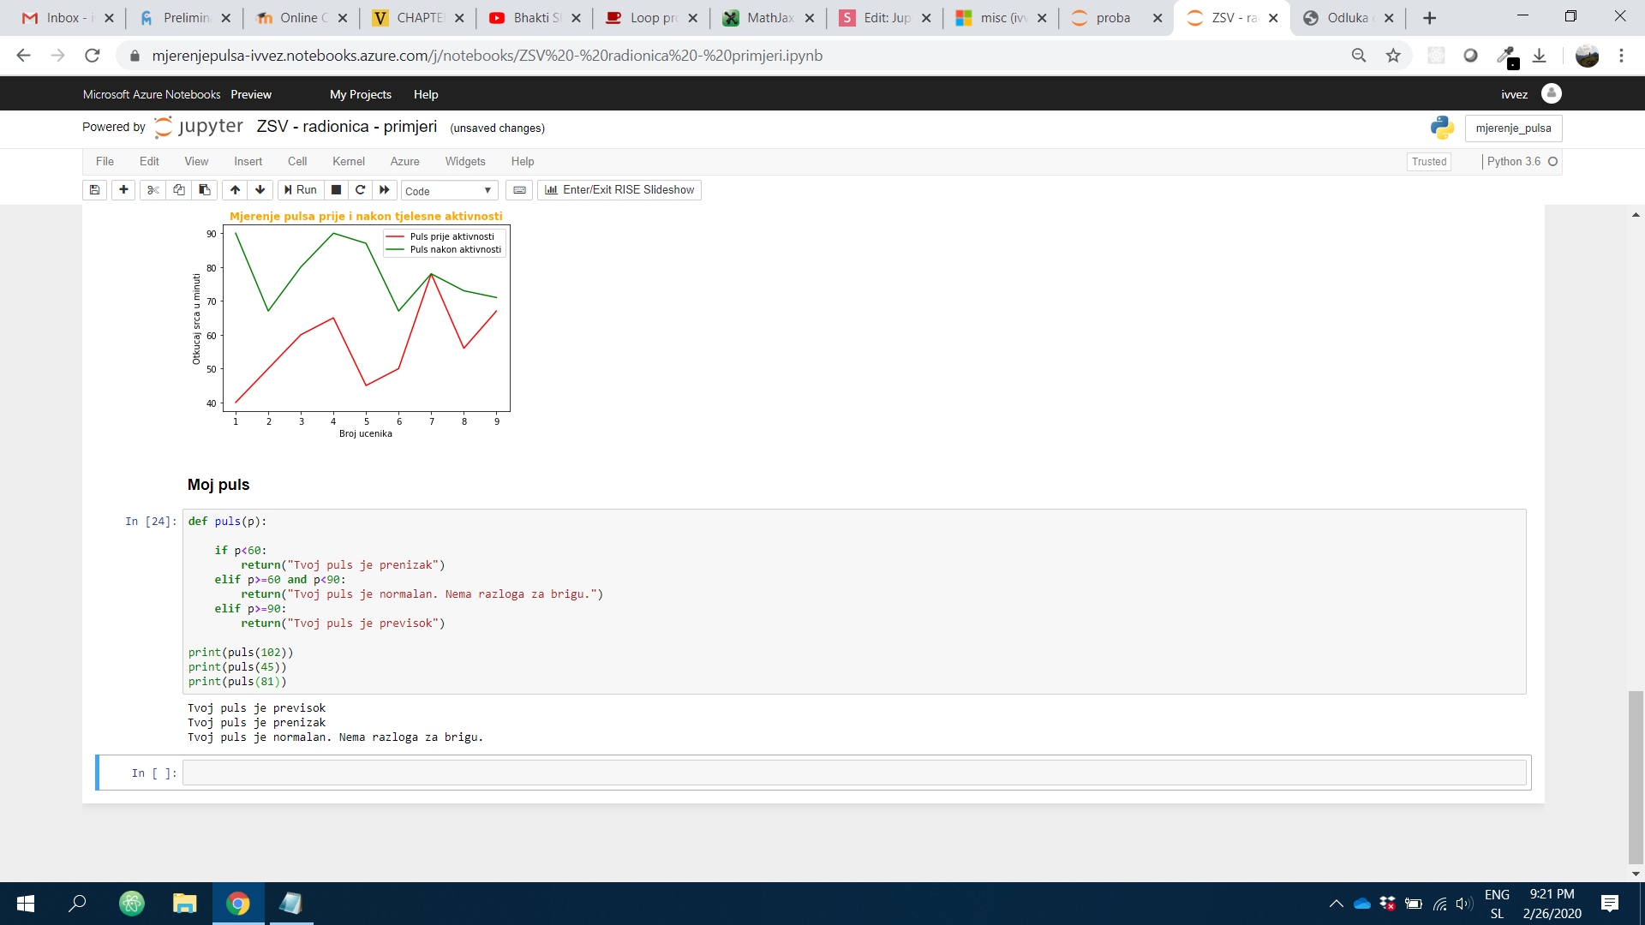Open command palette keyboard icon

[519, 190]
